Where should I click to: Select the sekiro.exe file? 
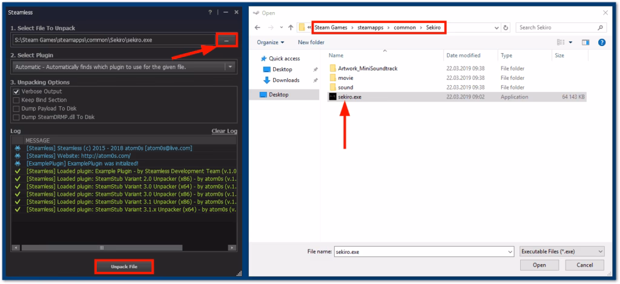pos(457,97)
